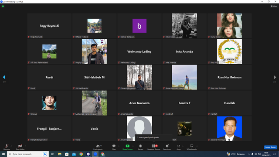
Task: Open Breakout Rooms
Action: (154, 147)
